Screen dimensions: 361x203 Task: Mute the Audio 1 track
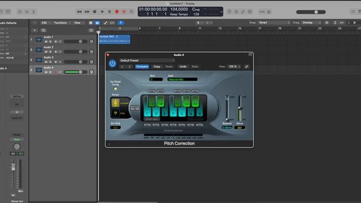(x=46, y=42)
